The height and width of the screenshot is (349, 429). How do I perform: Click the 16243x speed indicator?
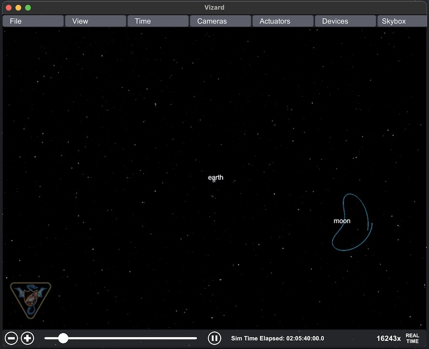pyautogui.click(x=389, y=338)
